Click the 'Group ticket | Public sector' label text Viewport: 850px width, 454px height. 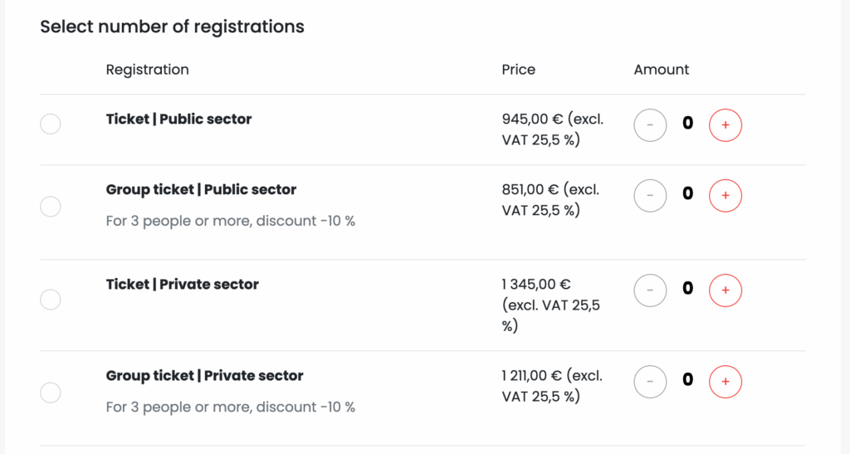pyautogui.click(x=201, y=190)
